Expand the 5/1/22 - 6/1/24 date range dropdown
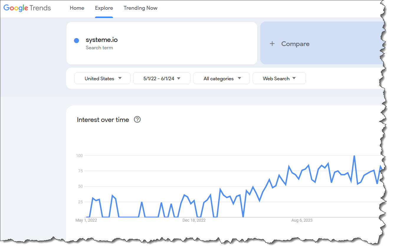Image resolution: width=393 pixels, height=250 pixels. pos(162,79)
